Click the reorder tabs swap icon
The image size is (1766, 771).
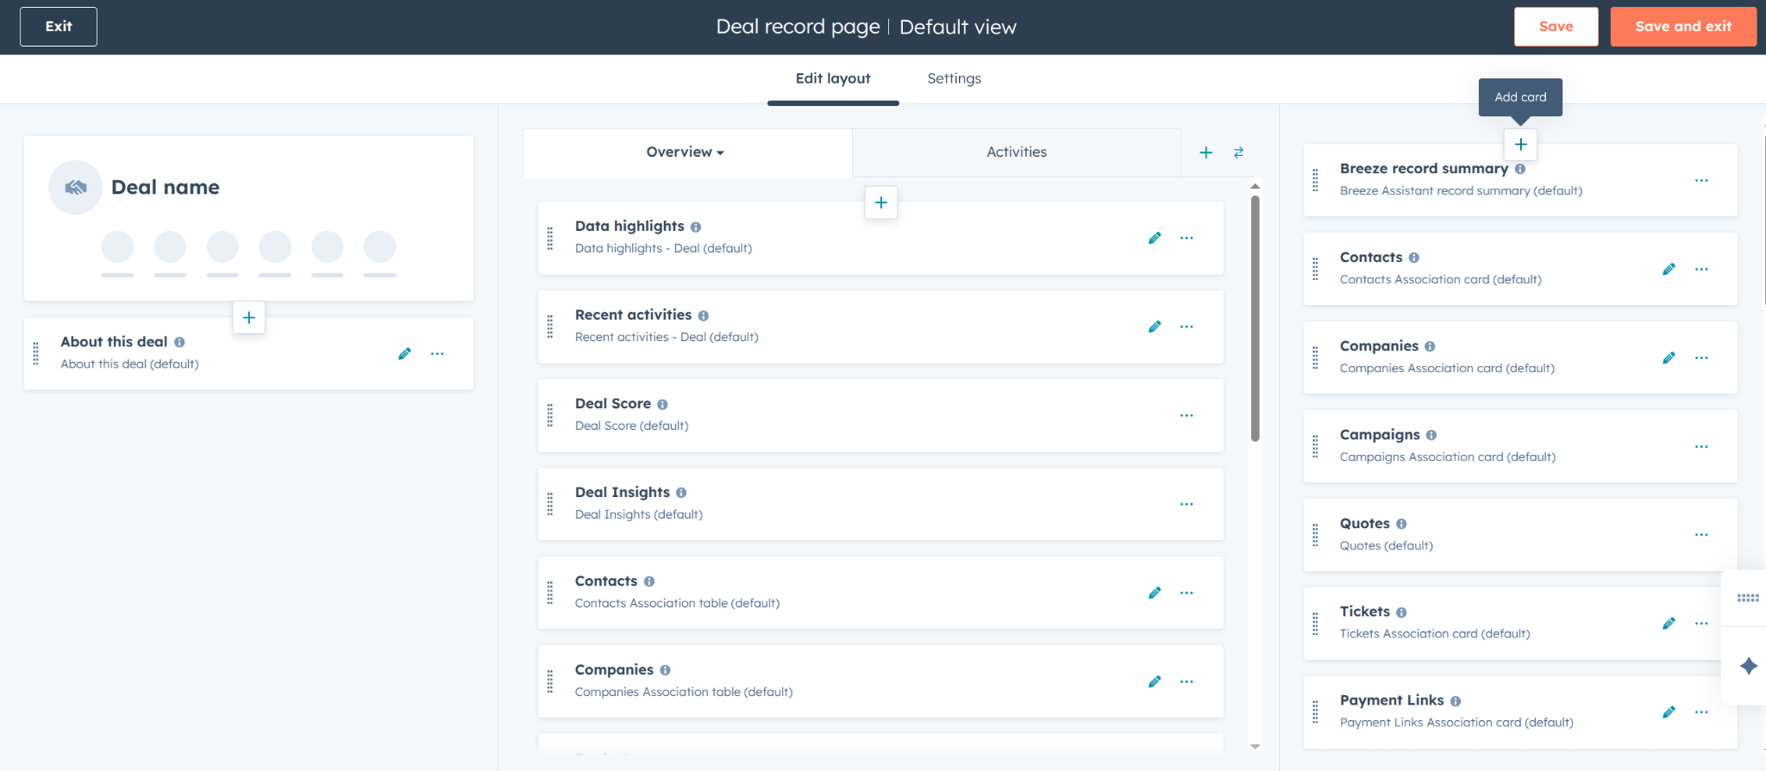(1238, 152)
